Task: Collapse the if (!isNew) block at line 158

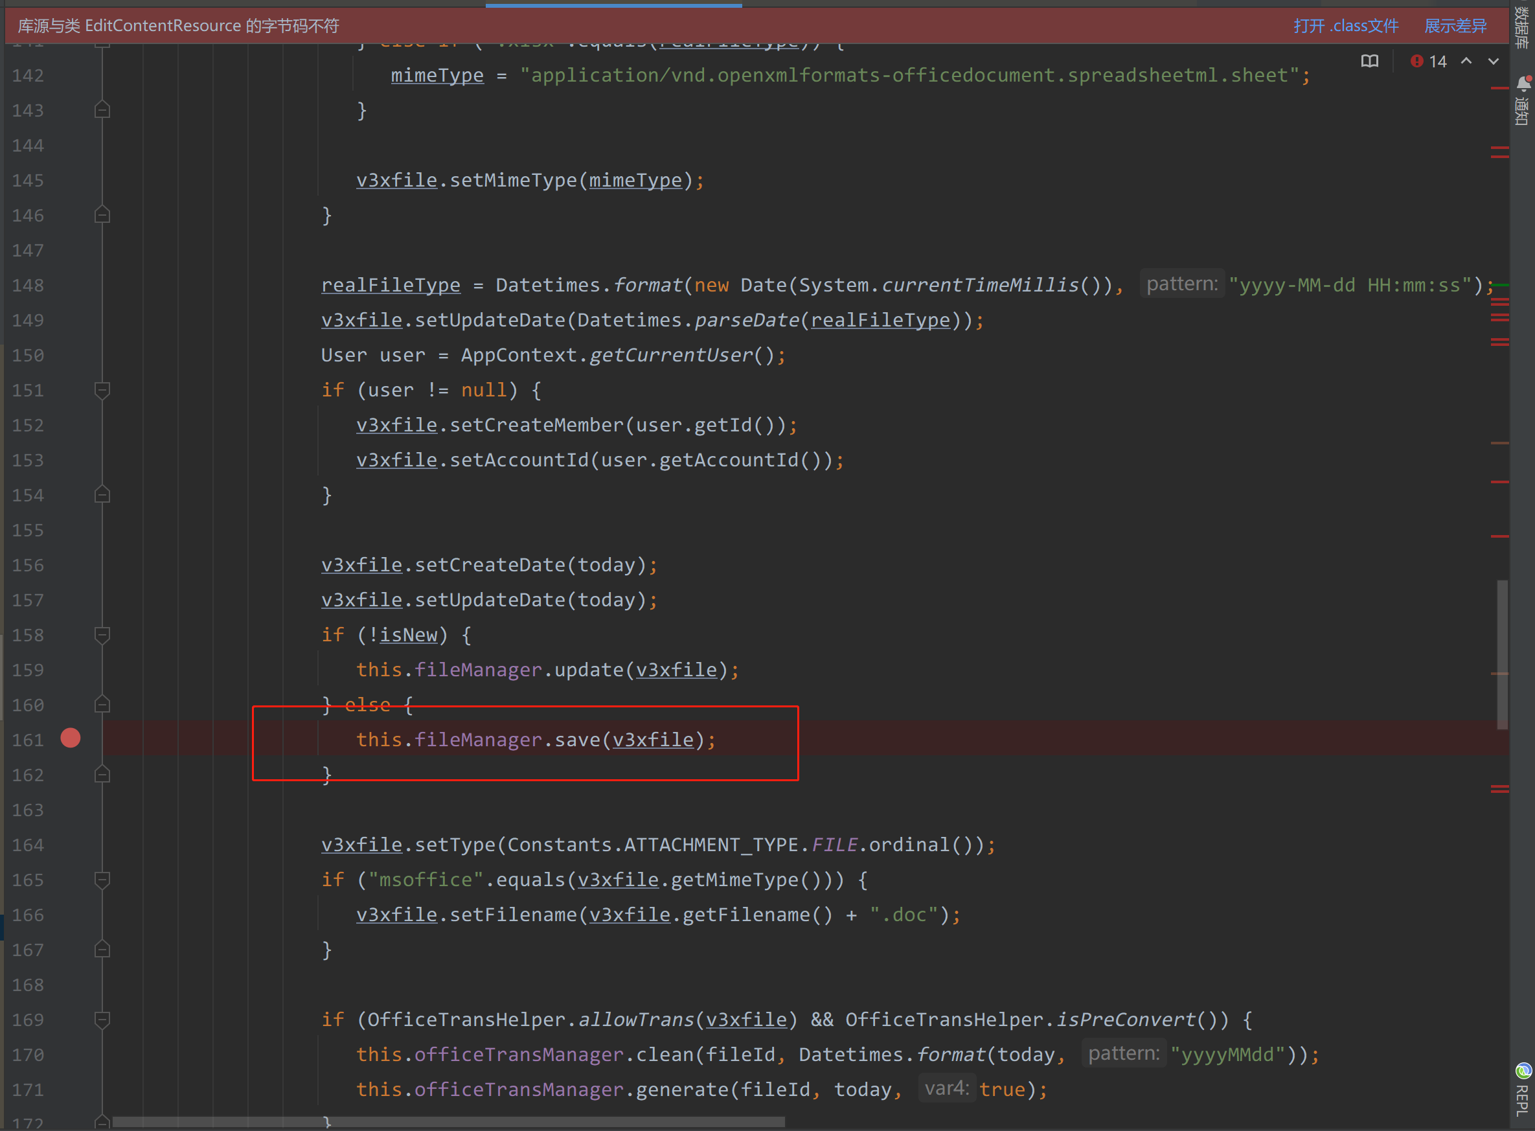Action: (x=102, y=635)
